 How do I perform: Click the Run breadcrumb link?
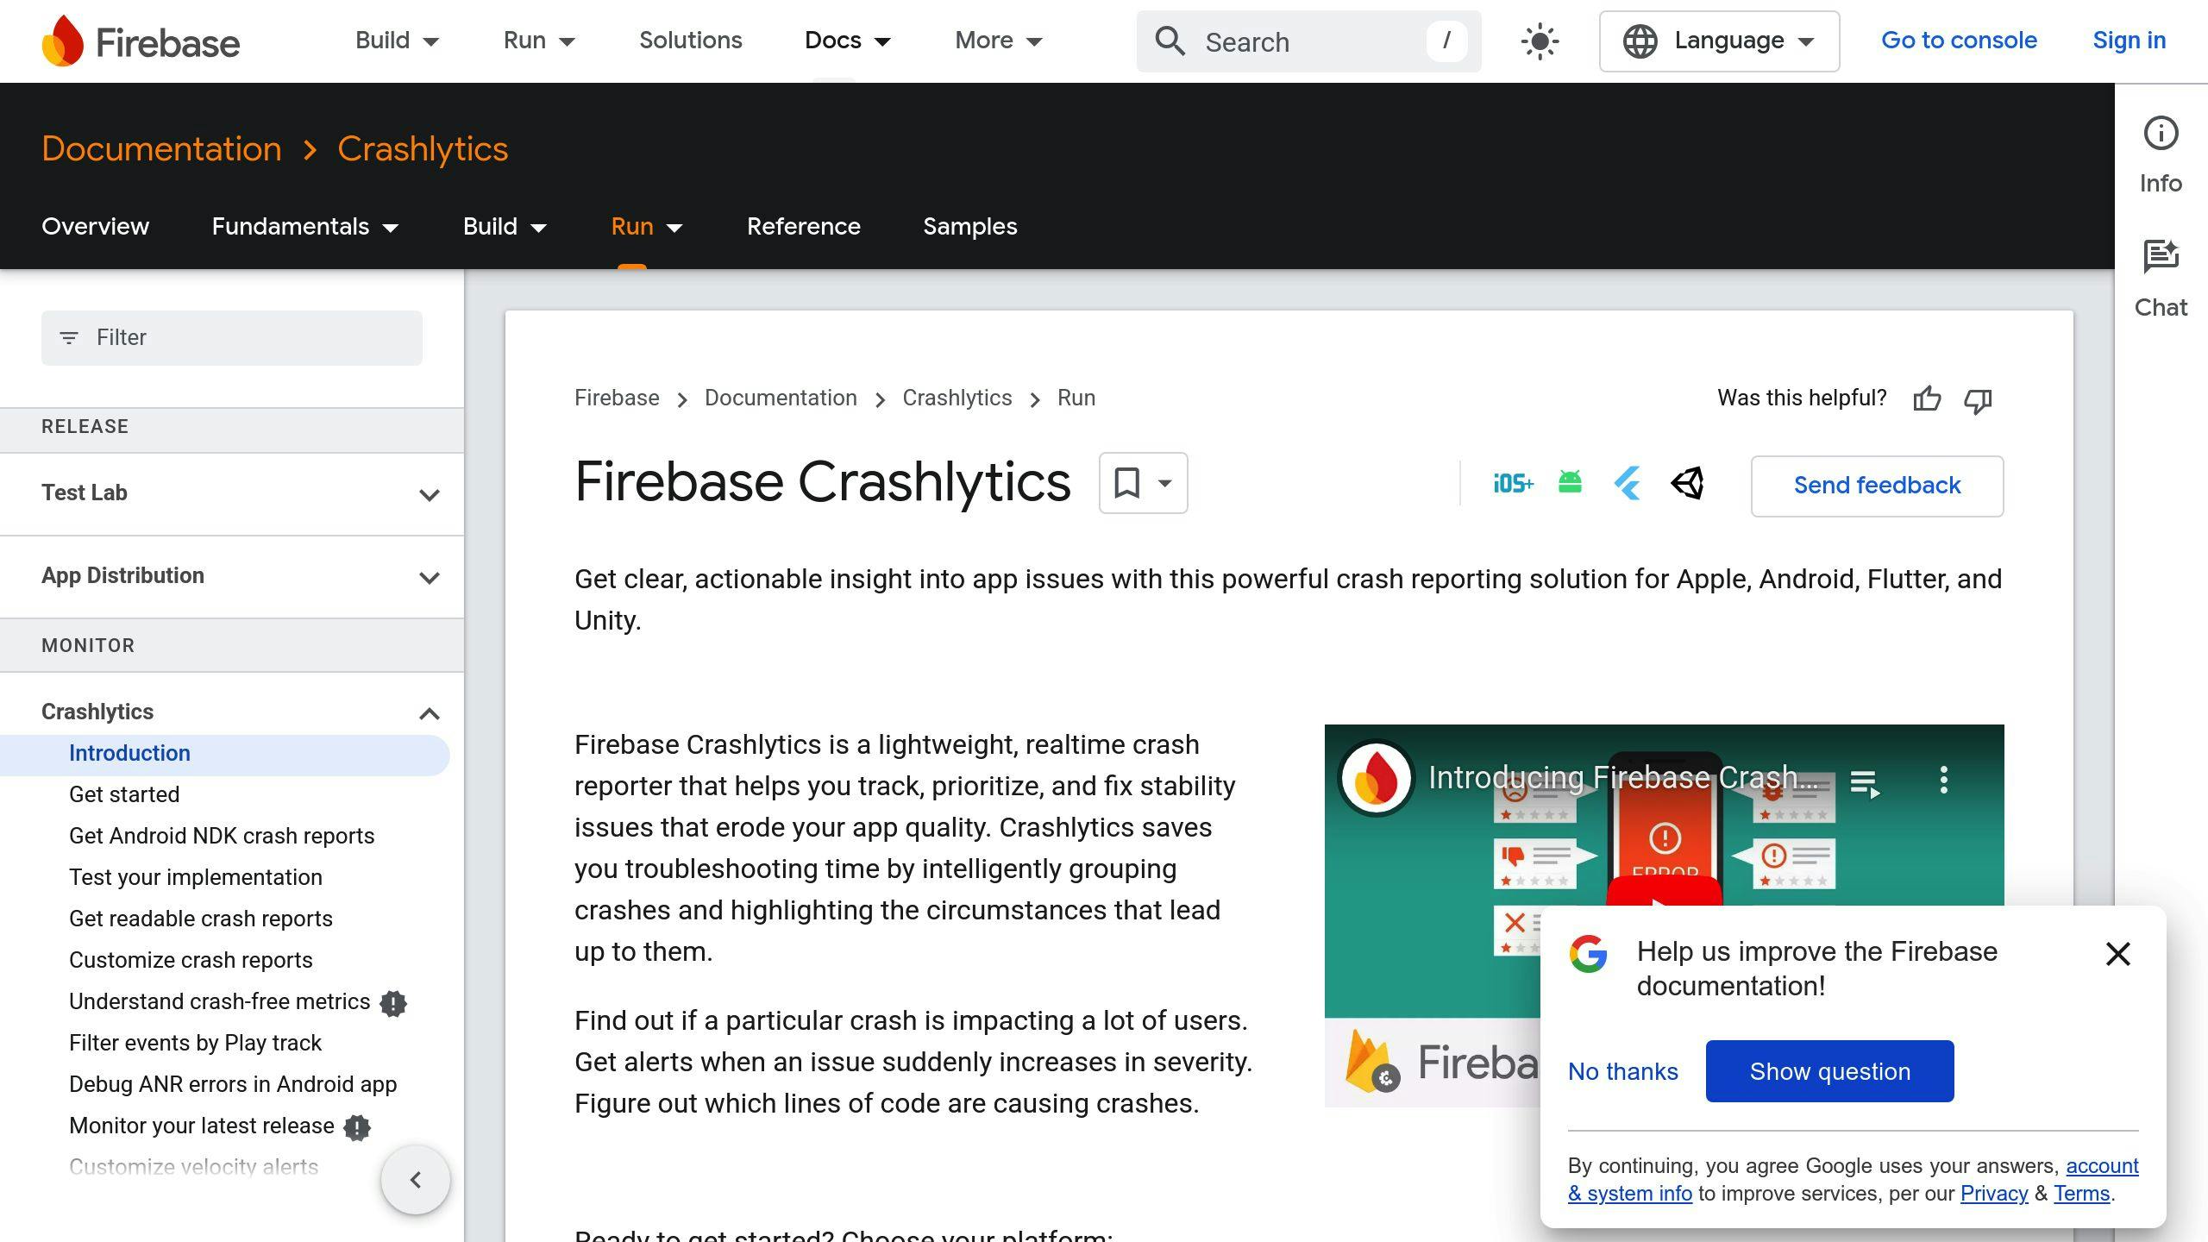tap(1076, 398)
